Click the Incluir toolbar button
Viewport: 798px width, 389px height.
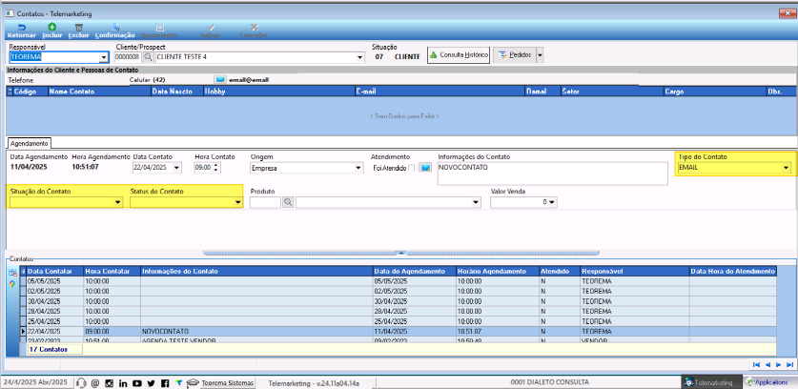(51, 31)
